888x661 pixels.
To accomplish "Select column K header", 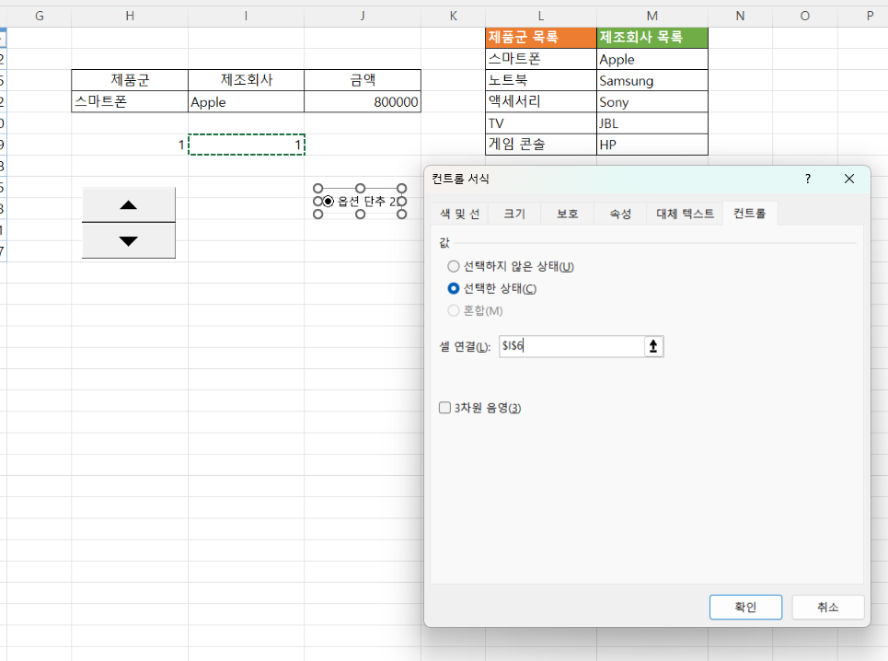I will (453, 16).
